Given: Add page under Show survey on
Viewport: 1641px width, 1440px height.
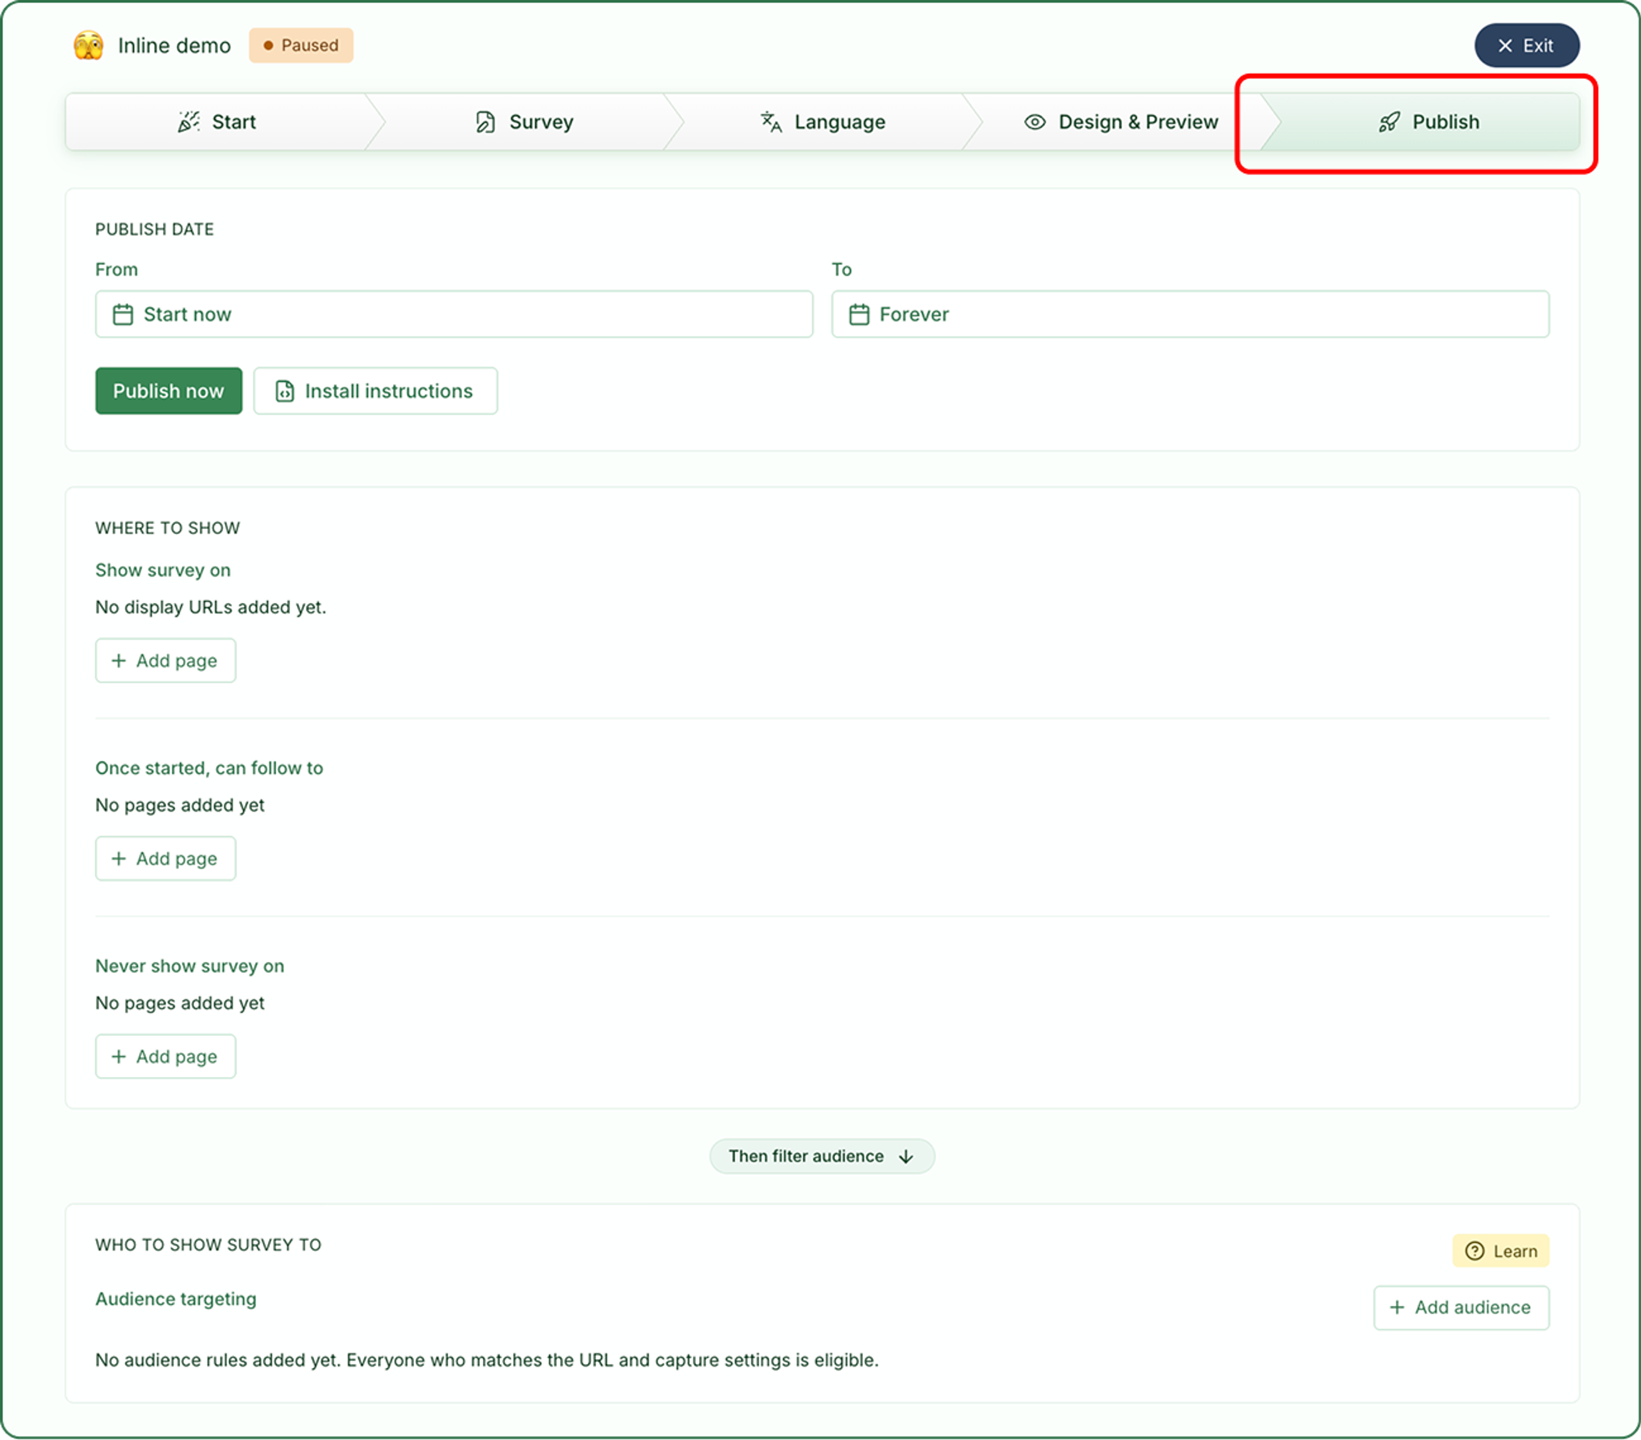Looking at the screenshot, I should click(165, 661).
